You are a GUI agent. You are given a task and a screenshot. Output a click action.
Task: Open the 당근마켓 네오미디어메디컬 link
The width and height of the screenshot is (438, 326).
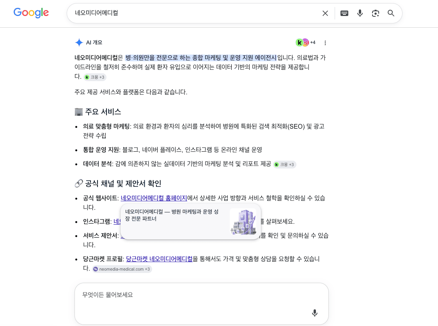point(159,259)
